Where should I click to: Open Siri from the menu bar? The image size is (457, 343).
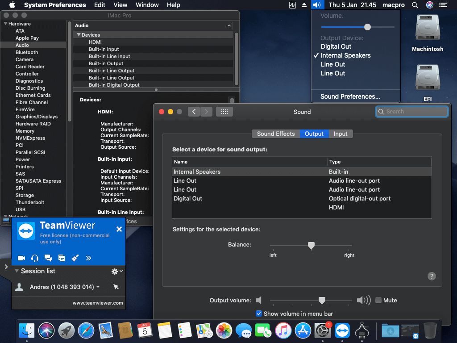[430, 5]
